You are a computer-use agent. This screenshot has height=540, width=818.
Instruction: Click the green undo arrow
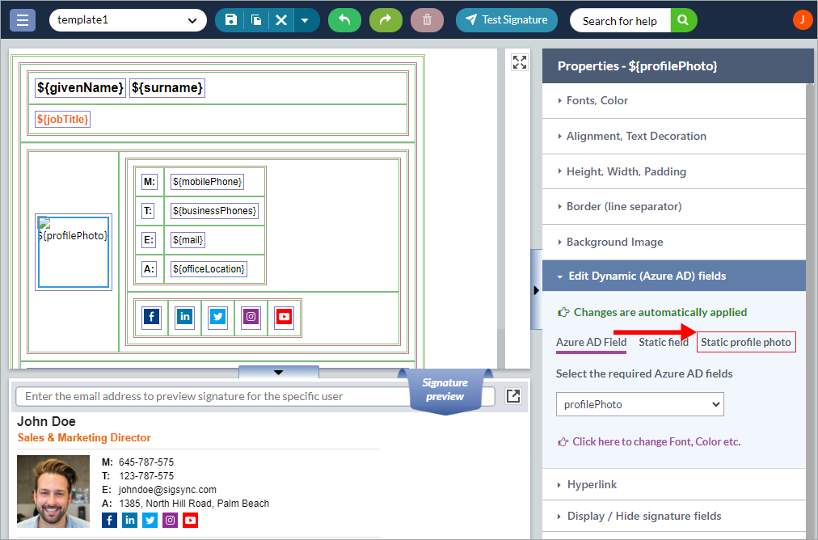[344, 20]
